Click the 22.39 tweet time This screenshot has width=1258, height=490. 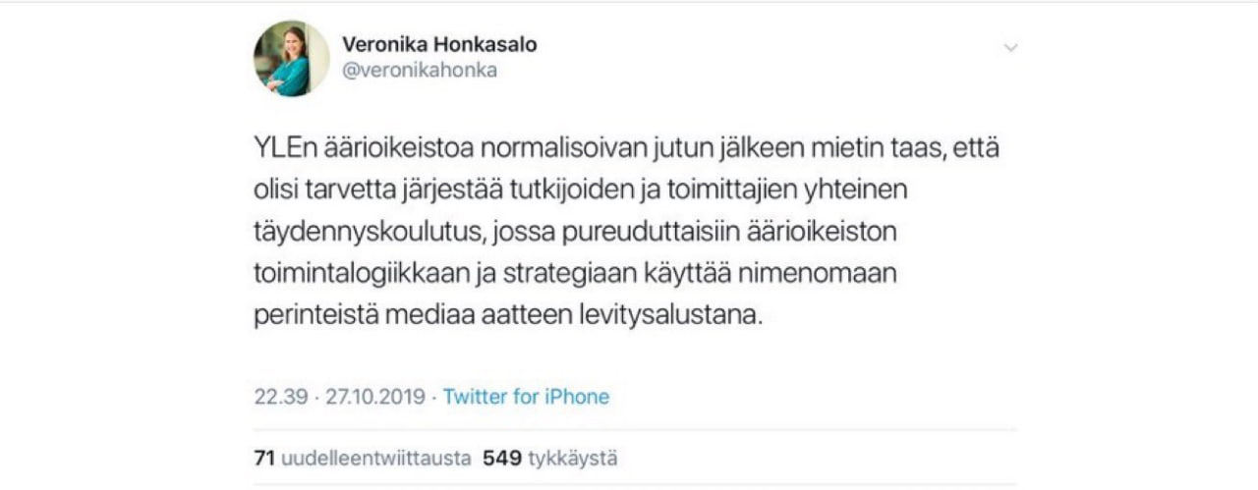(275, 397)
